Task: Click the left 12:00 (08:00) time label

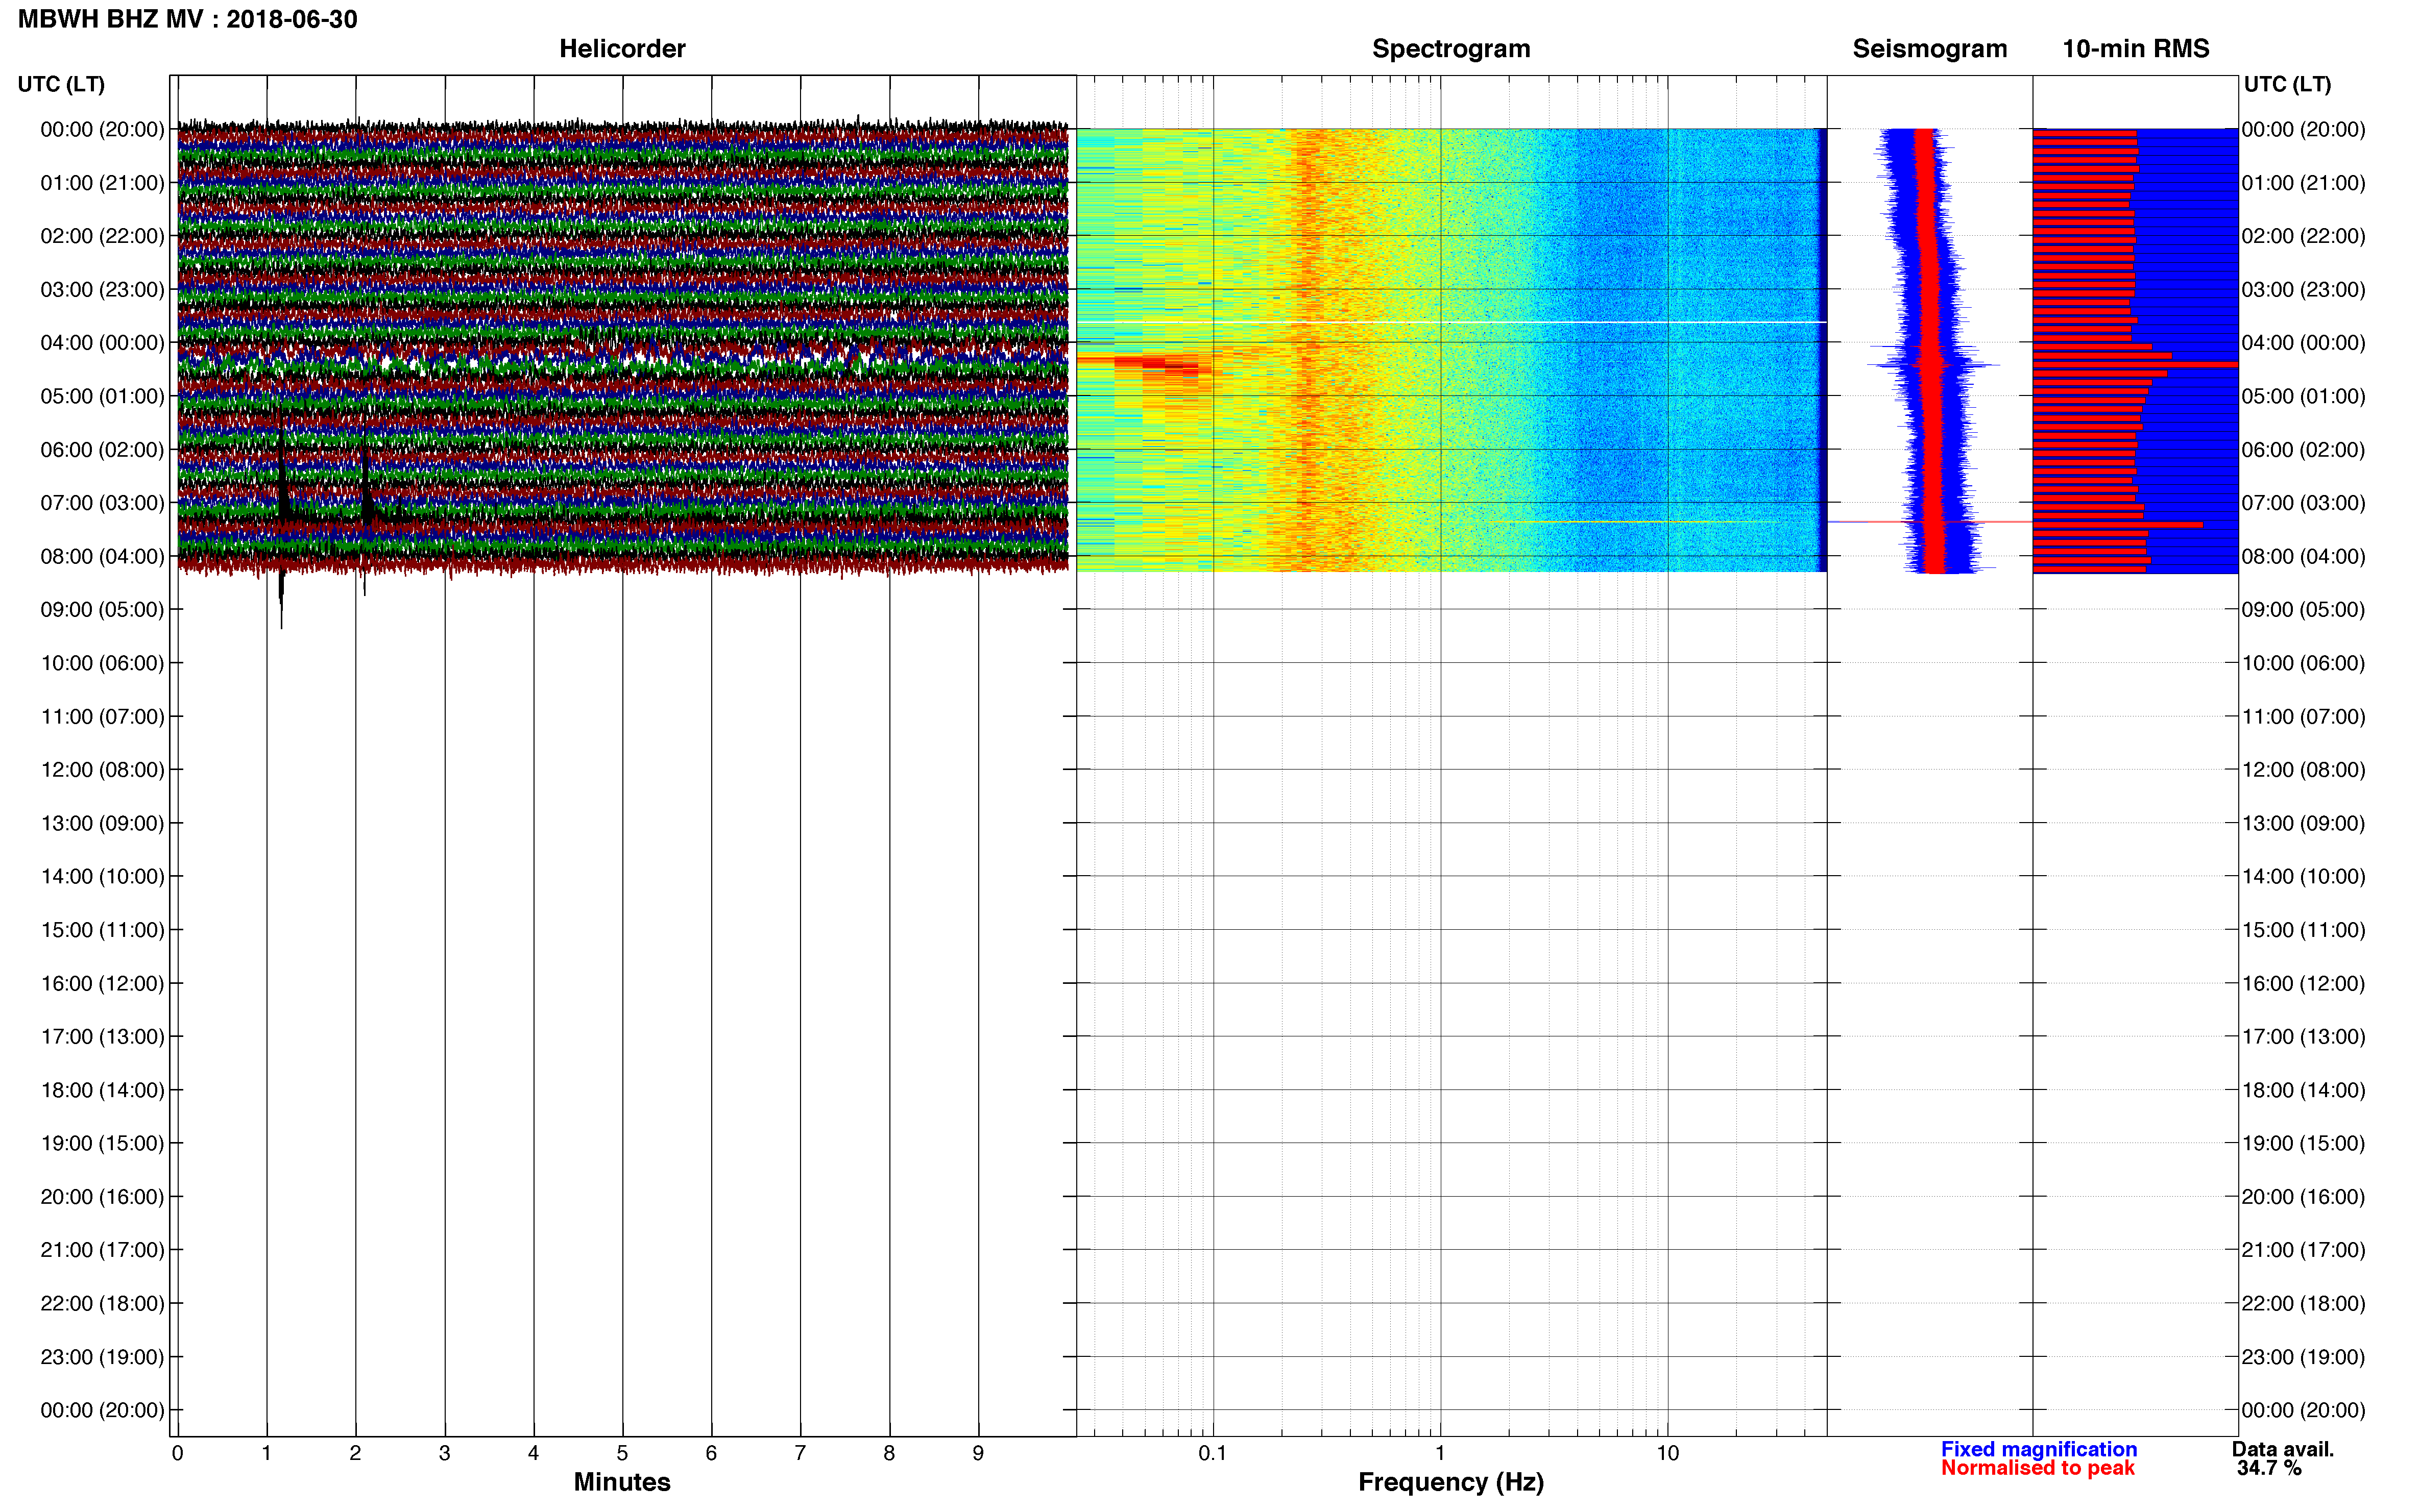Action: (x=102, y=770)
